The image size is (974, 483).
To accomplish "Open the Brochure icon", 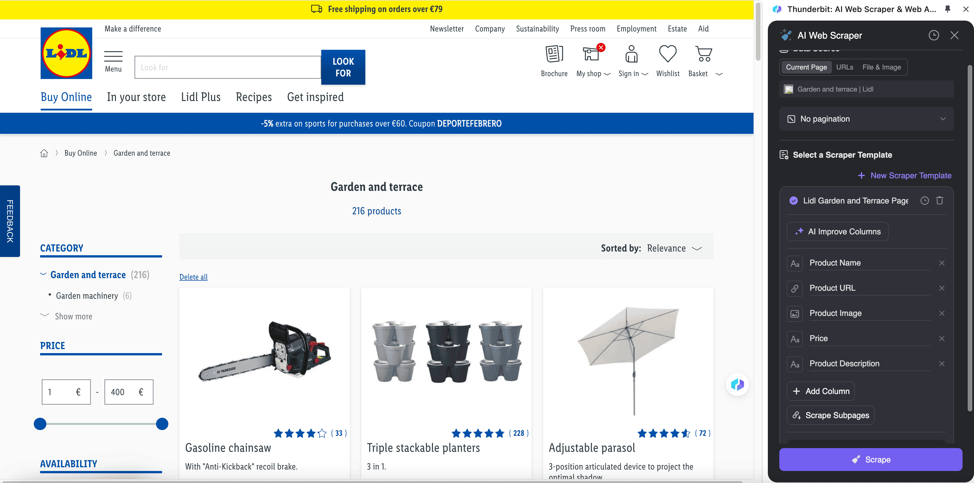I will [554, 54].
